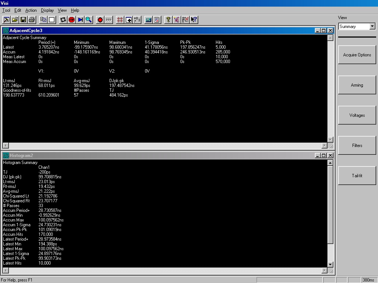This screenshot has height=283, width=378.
Task: Click the Acquire Options button
Action: pyautogui.click(x=357, y=55)
